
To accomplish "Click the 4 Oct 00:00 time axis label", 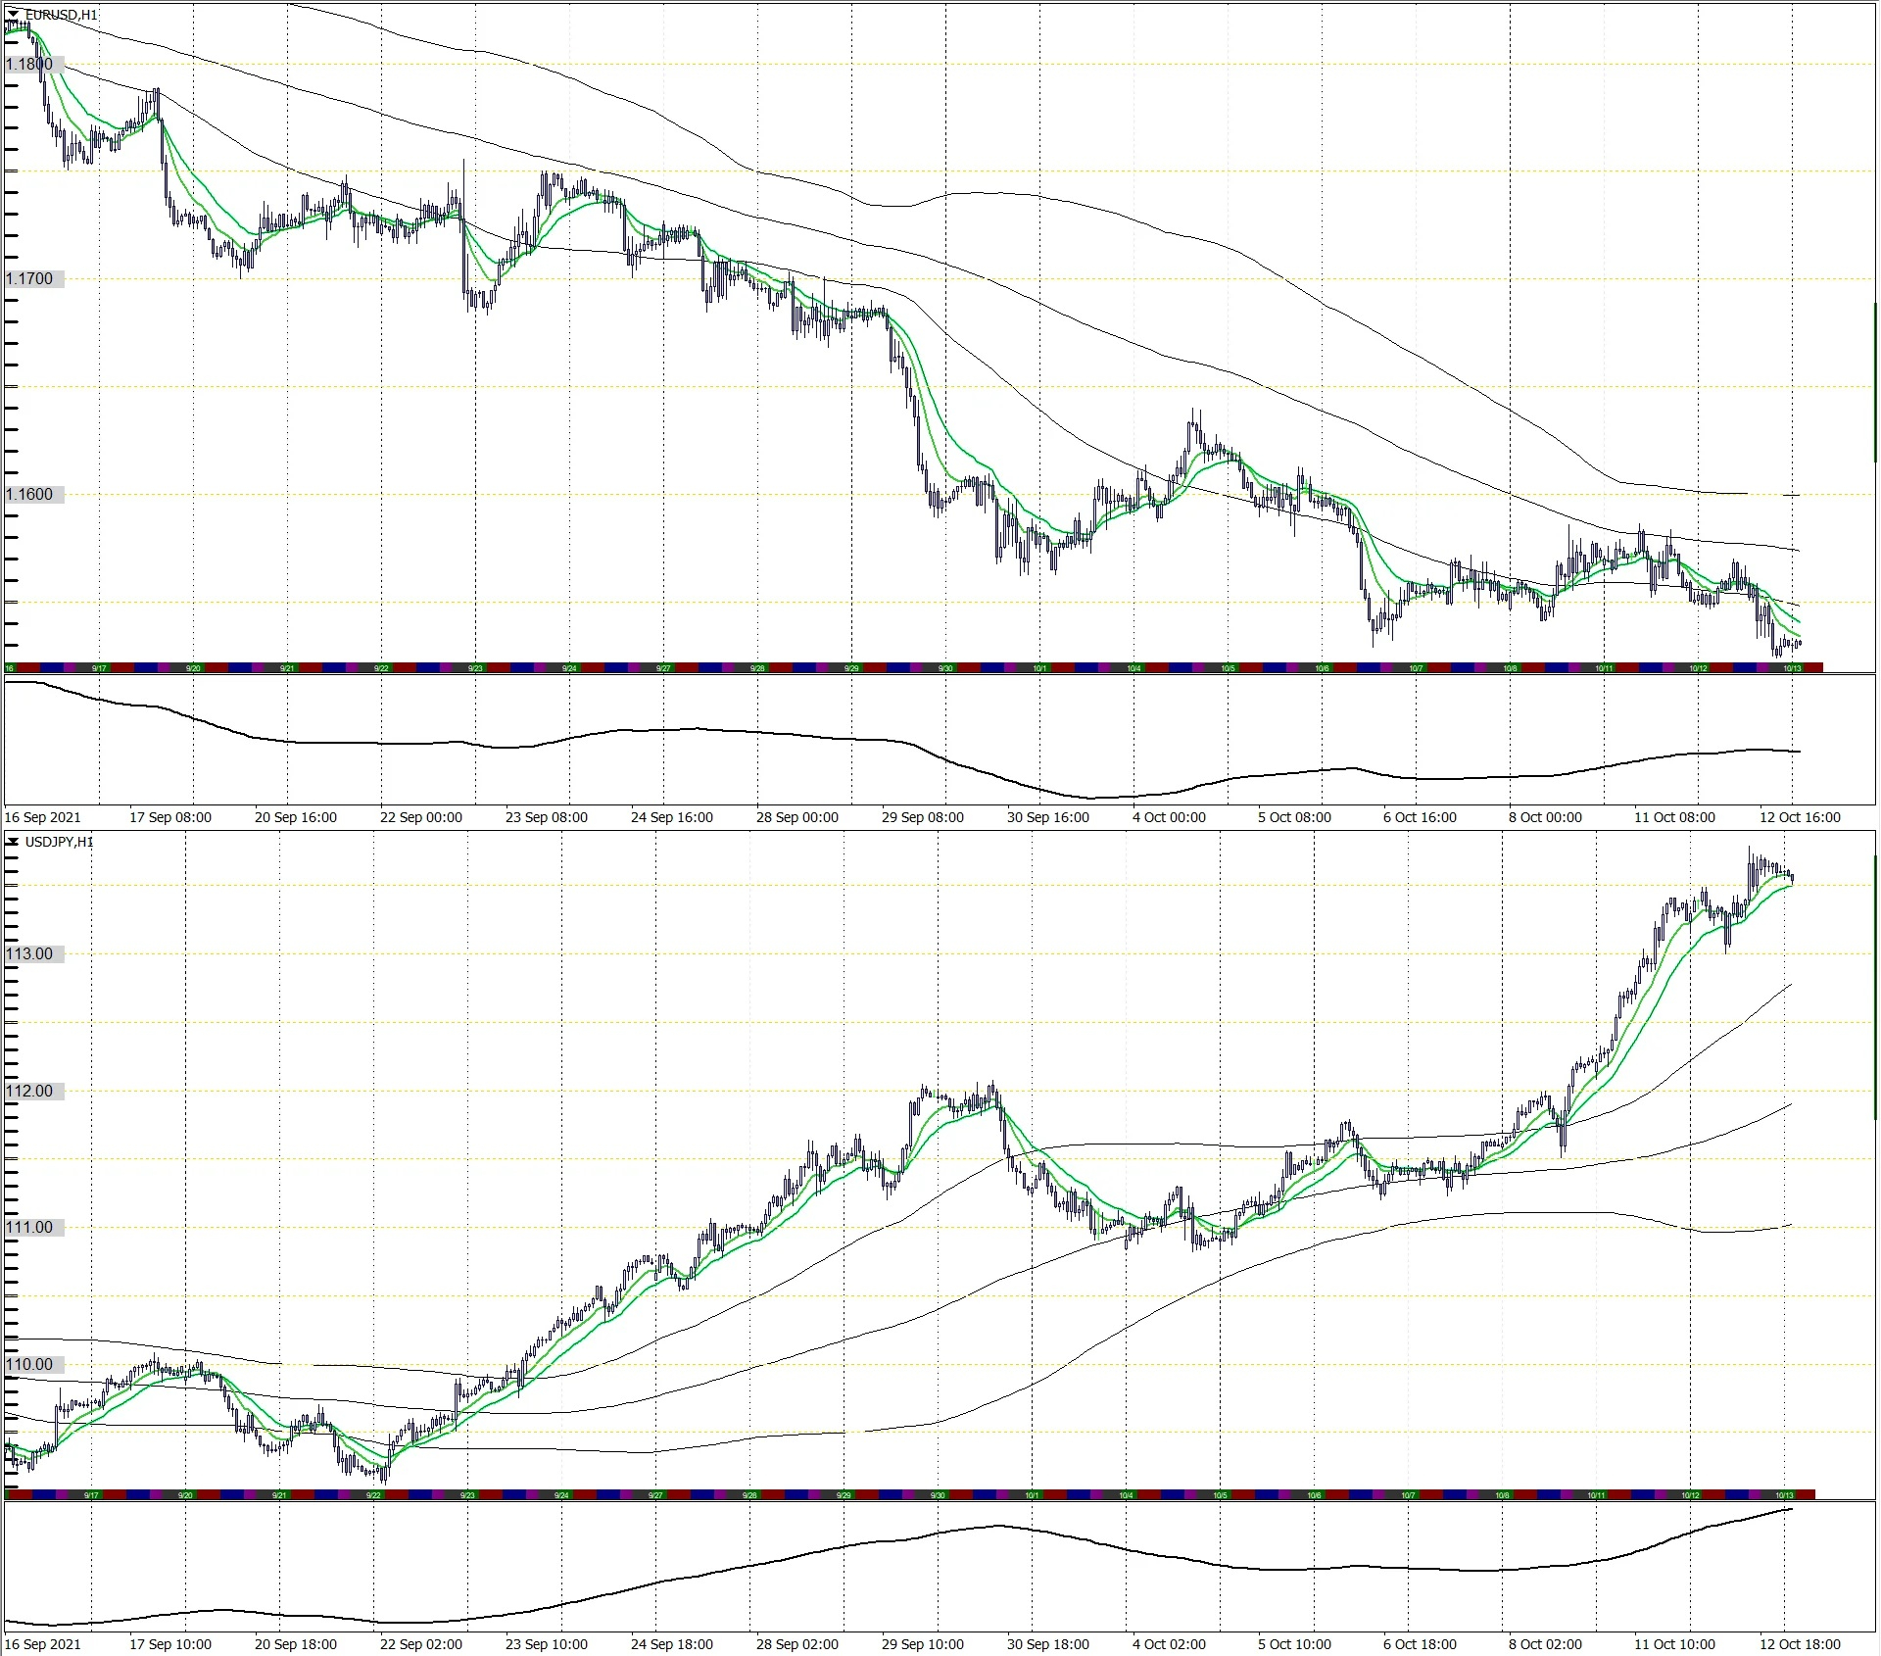I will (x=1169, y=817).
